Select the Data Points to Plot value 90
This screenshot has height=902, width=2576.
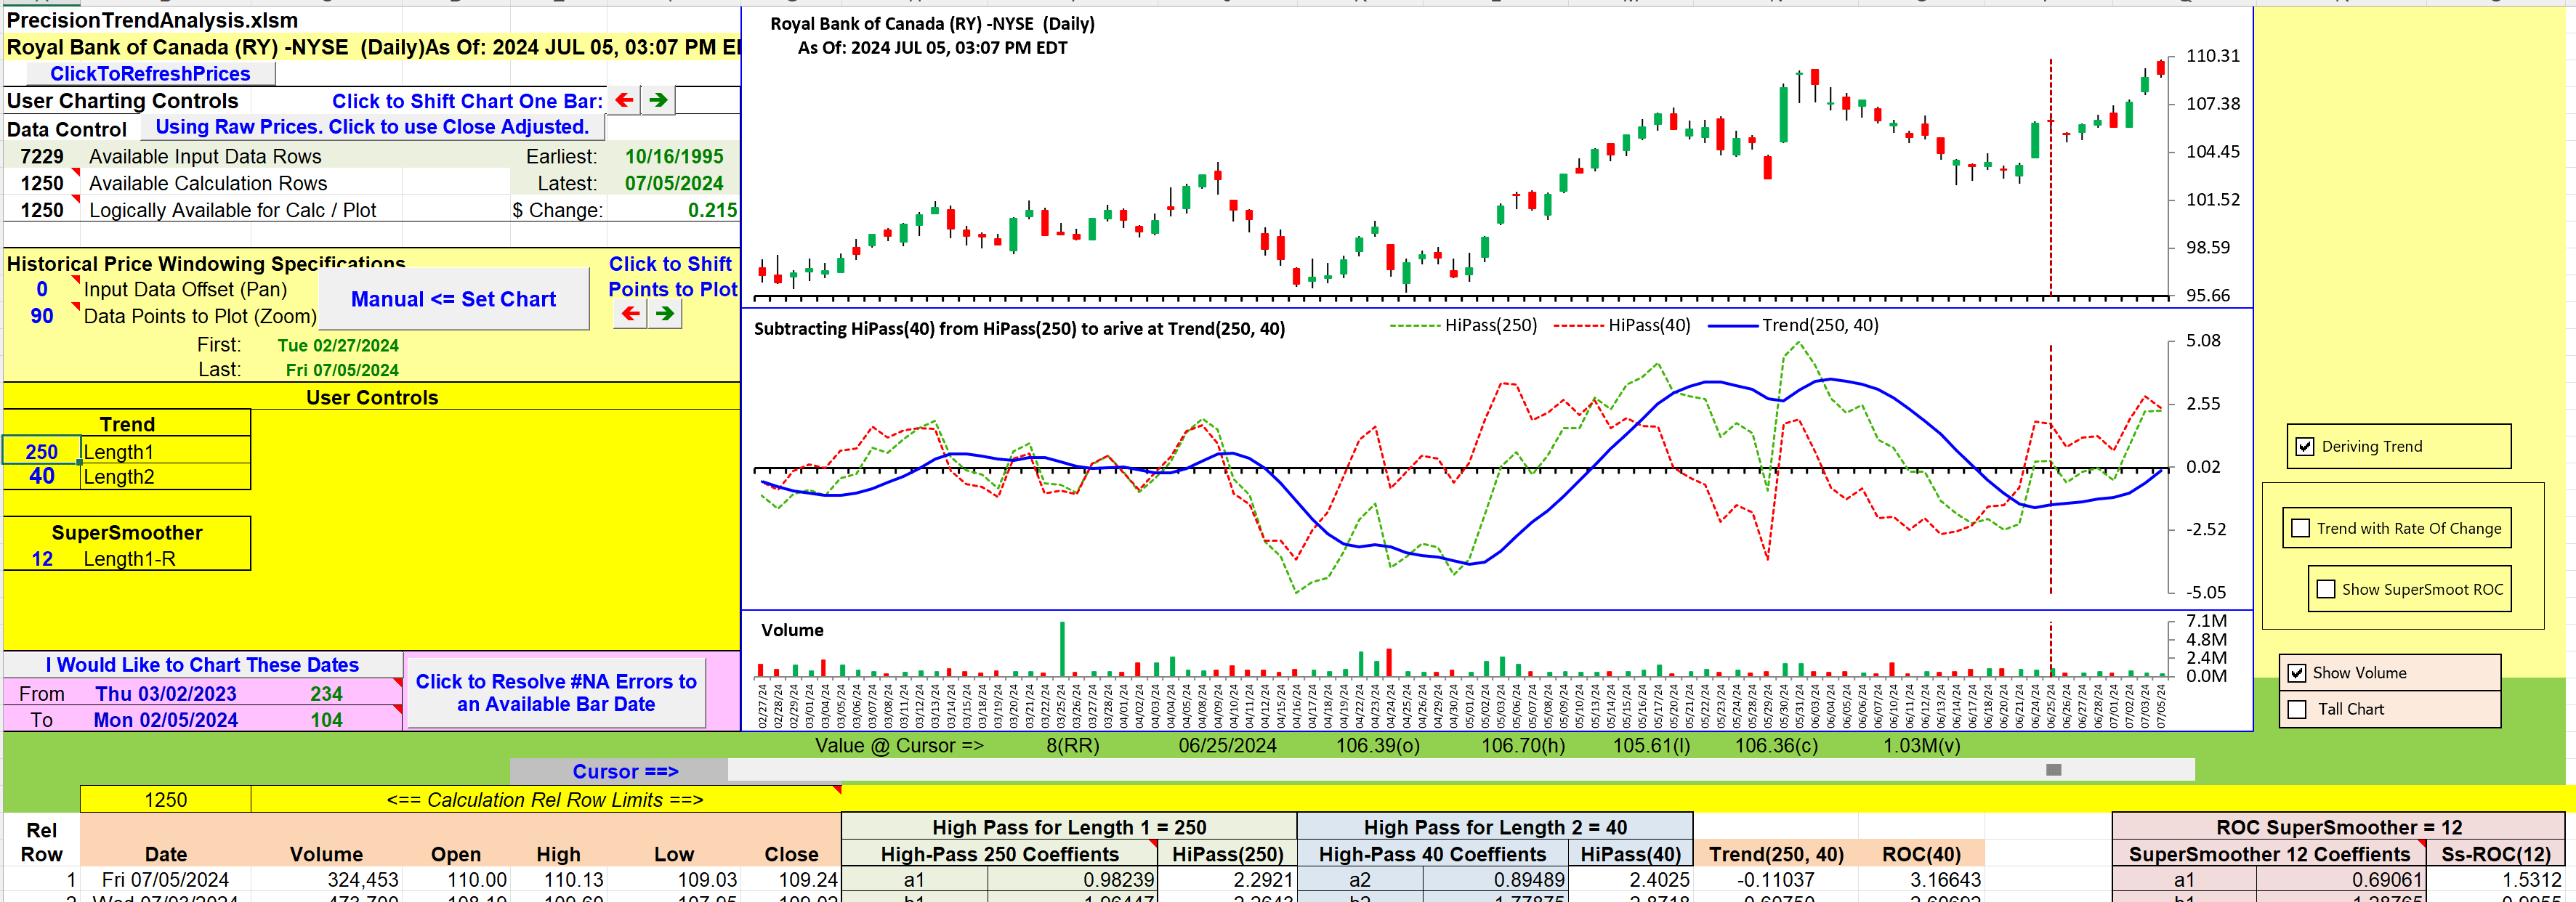[x=41, y=316]
